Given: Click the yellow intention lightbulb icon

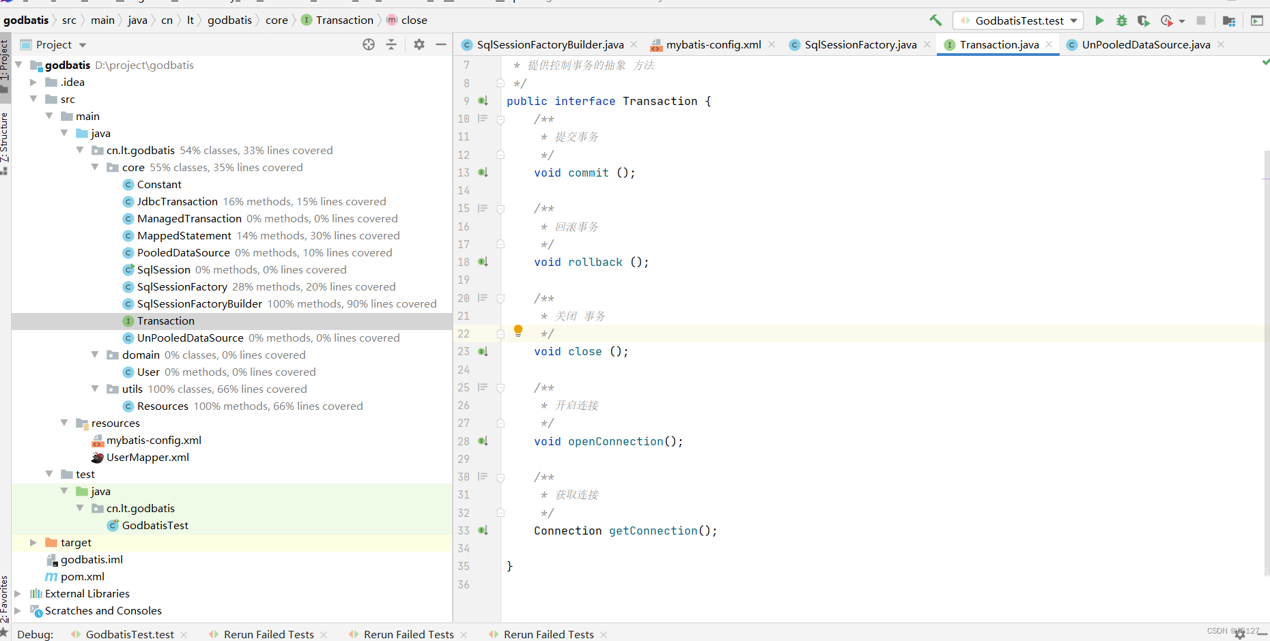Looking at the screenshot, I should click(518, 331).
